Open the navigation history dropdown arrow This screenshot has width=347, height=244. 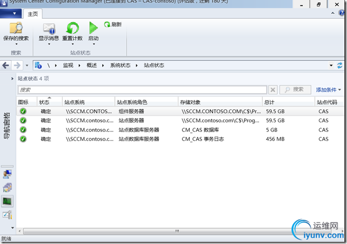[27, 66]
